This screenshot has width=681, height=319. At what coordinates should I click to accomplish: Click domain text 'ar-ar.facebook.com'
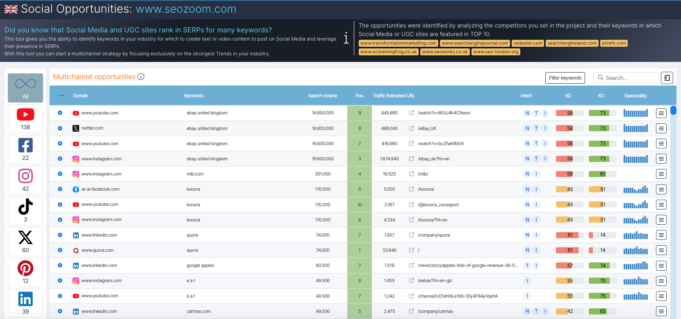100,189
